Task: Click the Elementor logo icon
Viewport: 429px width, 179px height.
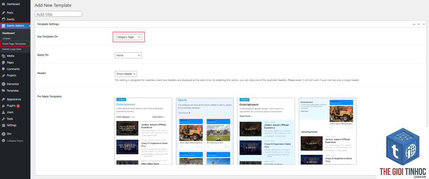Action: pos(3,84)
